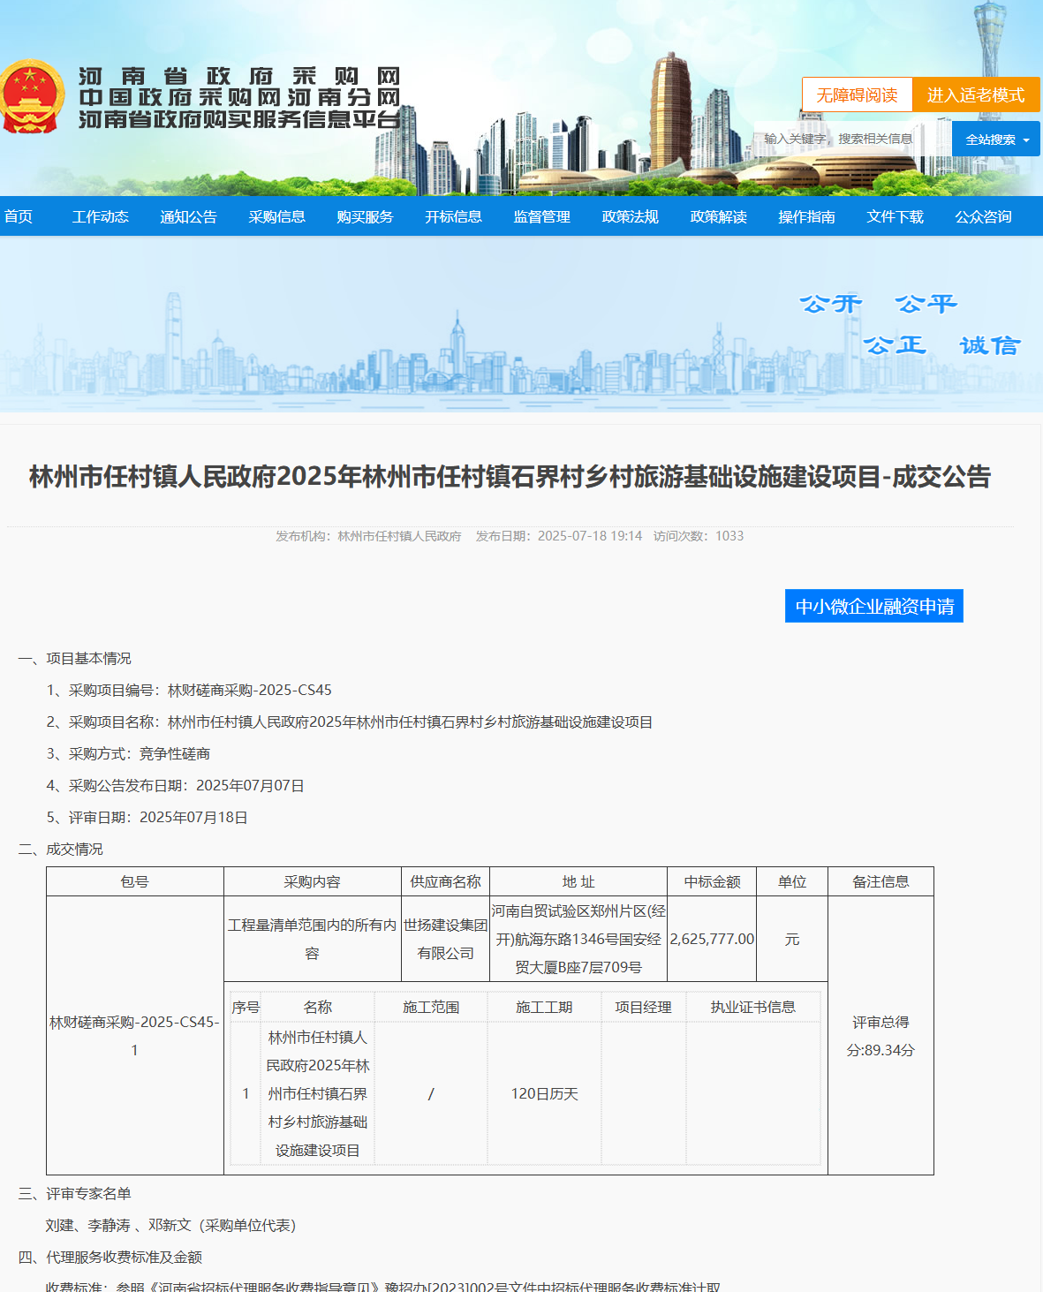Open the 文件下载 menu item
The height and width of the screenshot is (1292, 1043).
[895, 215]
